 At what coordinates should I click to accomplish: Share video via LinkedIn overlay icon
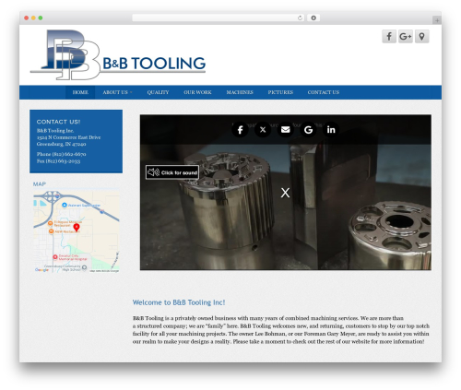click(331, 130)
